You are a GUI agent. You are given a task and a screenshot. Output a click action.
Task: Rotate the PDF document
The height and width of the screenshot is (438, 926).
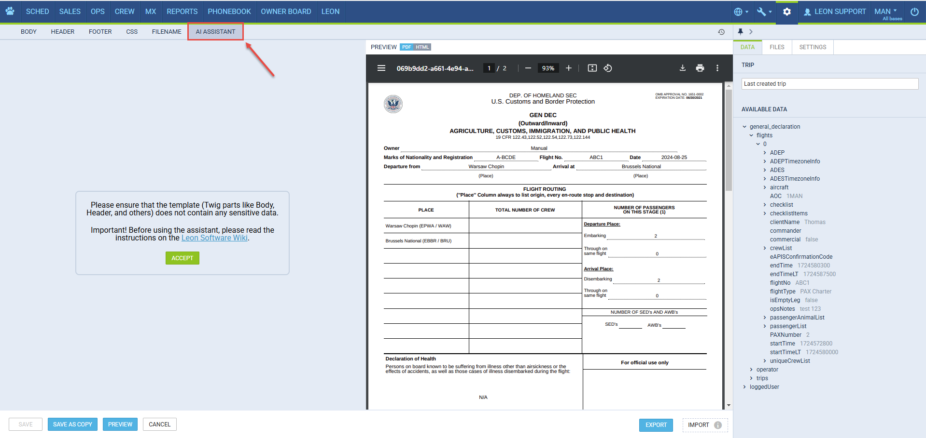click(x=608, y=68)
